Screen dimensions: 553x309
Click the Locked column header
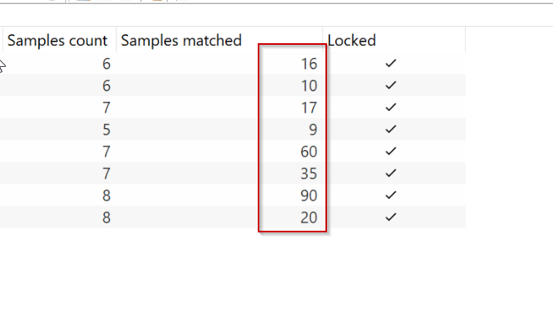352,41
